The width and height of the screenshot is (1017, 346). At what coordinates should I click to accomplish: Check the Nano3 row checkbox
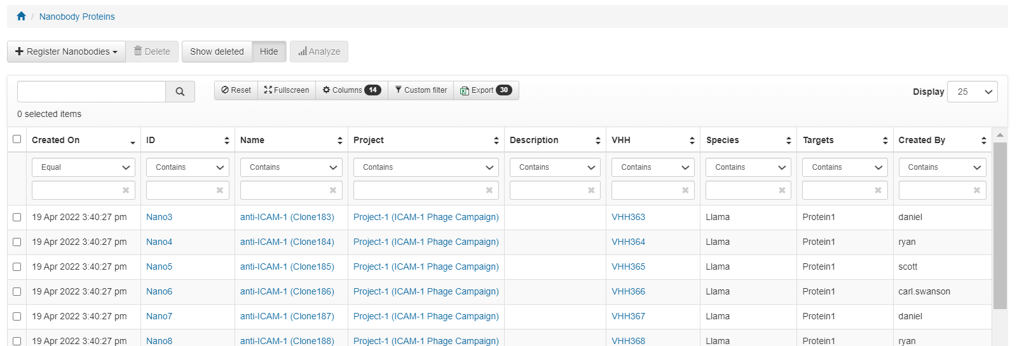(x=17, y=218)
